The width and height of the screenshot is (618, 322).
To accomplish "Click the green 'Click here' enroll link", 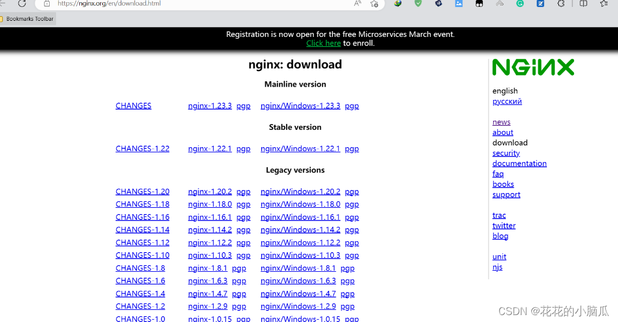I will tap(324, 43).
